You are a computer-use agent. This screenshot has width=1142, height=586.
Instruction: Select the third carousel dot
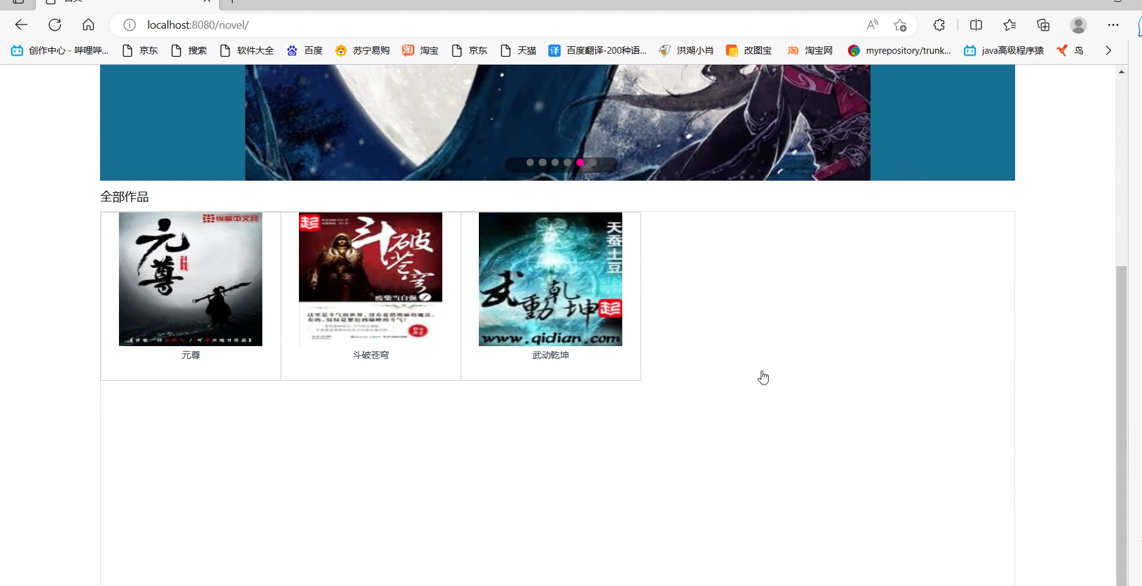[555, 162]
